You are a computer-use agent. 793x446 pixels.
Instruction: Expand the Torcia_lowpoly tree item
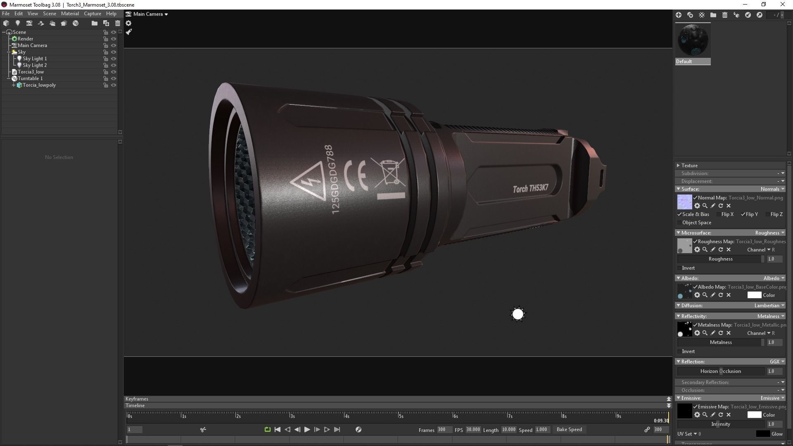(14, 85)
